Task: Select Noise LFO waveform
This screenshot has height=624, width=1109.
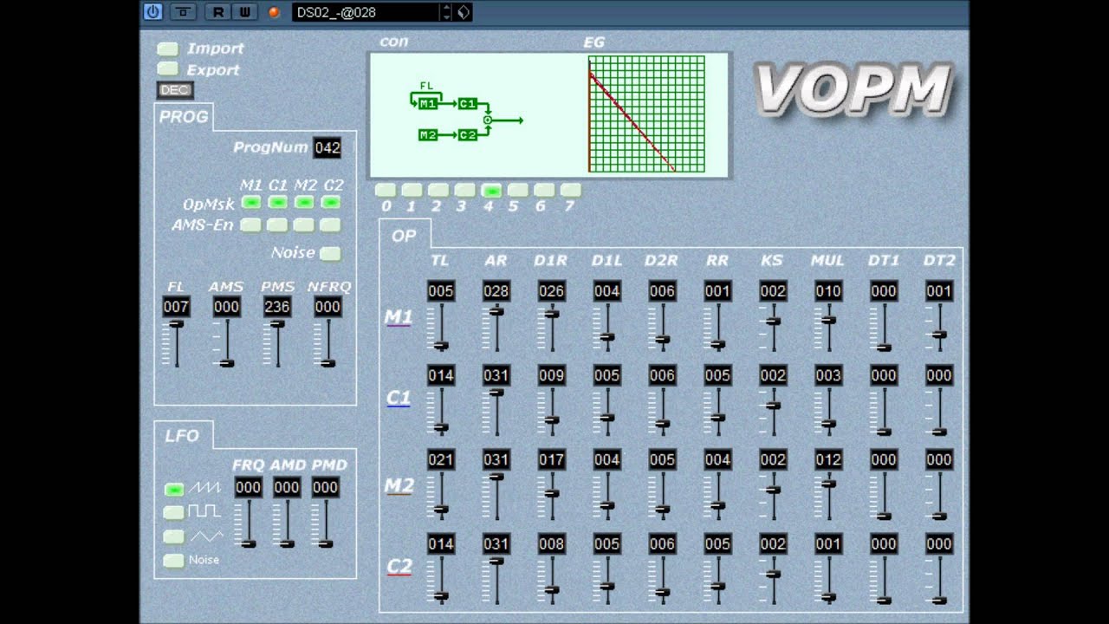Action: pos(173,561)
